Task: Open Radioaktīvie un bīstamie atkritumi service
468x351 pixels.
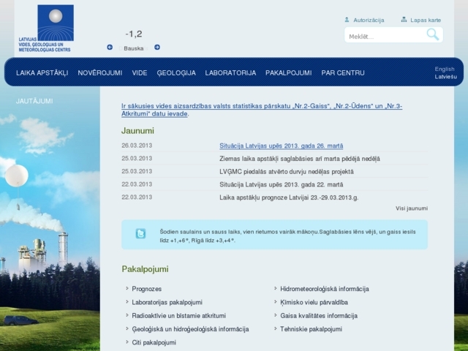Action: point(178,315)
